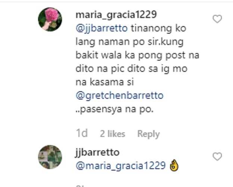Visit the maria_gracia1229 username at comment top
The height and width of the screenshot is (187, 233).
click(116, 15)
